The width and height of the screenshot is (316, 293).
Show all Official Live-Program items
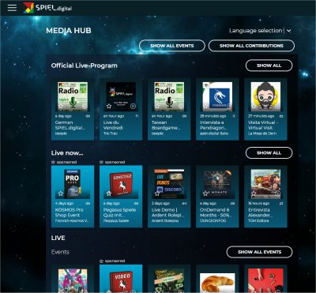269,66
